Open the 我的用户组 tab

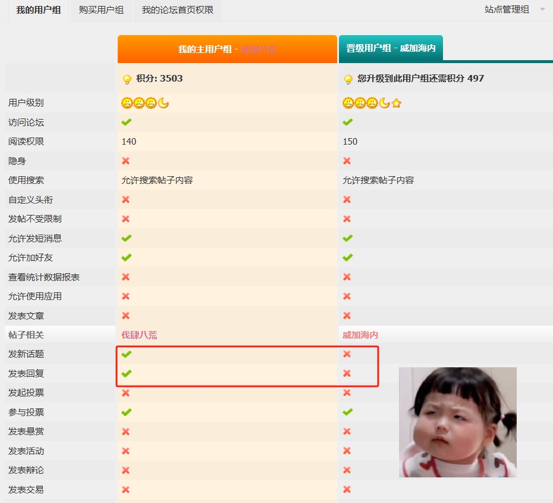tap(39, 10)
